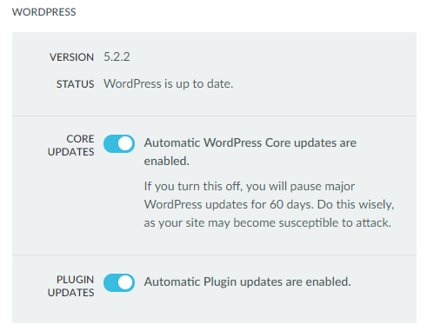Select the VERSION label
Viewport: 427px width, 331px height.
tap(71, 57)
